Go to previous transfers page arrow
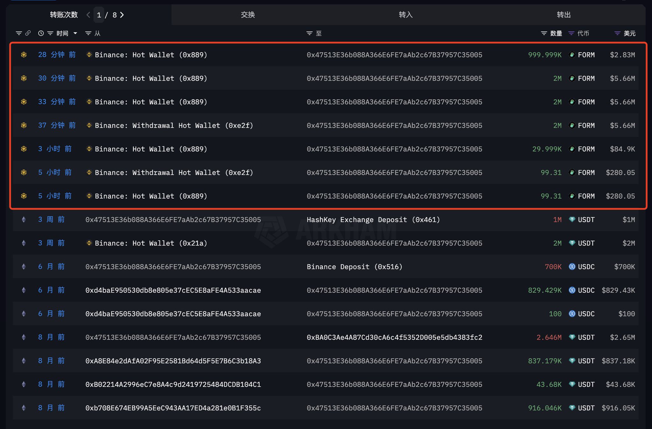The image size is (652, 429). (89, 15)
